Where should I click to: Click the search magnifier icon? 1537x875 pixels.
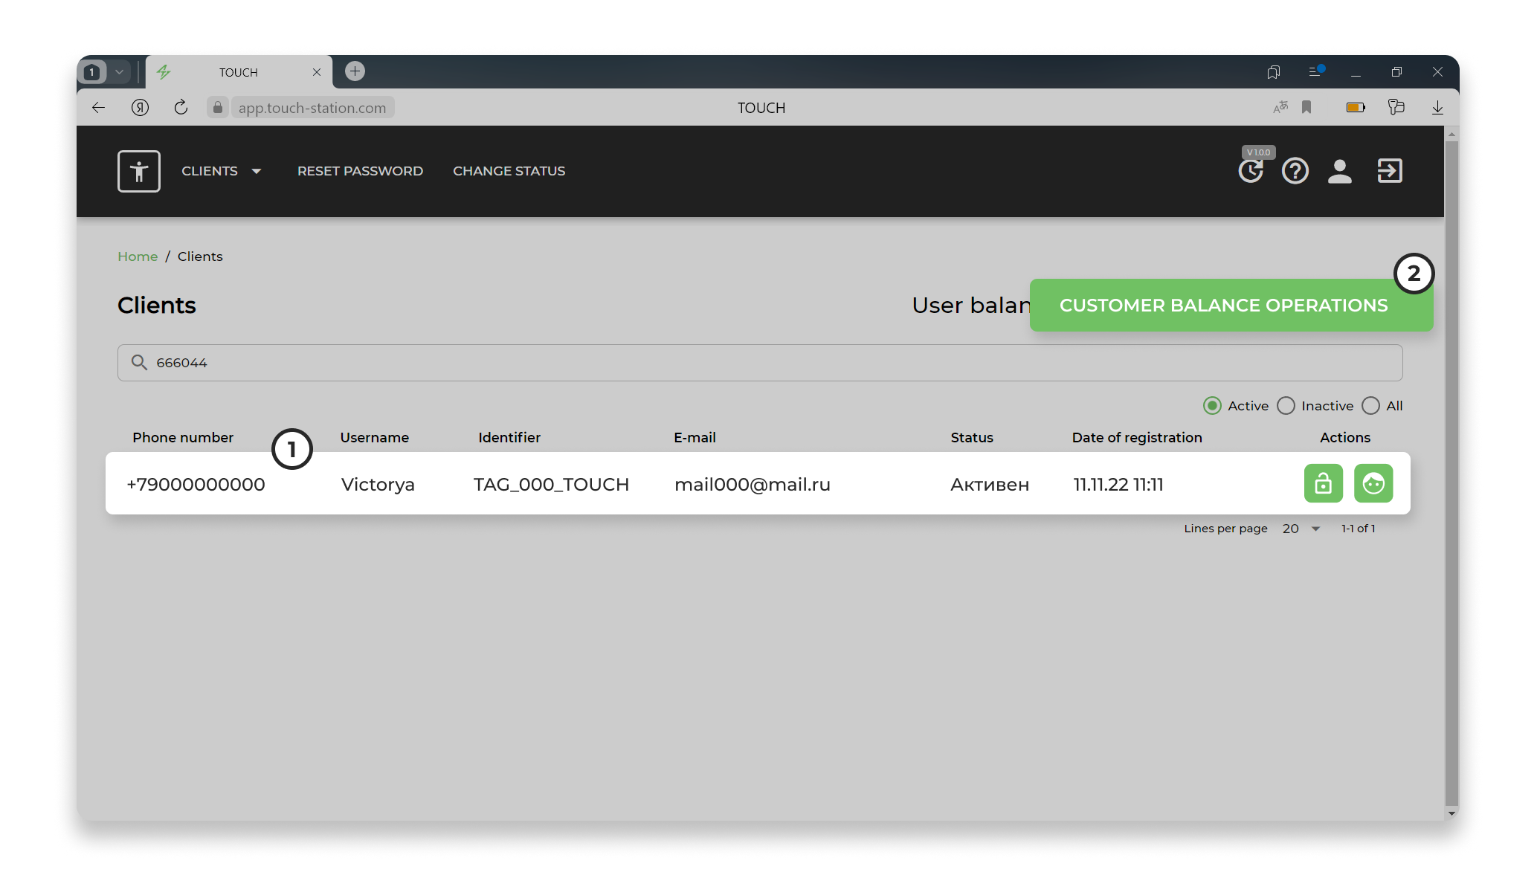tap(139, 363)
